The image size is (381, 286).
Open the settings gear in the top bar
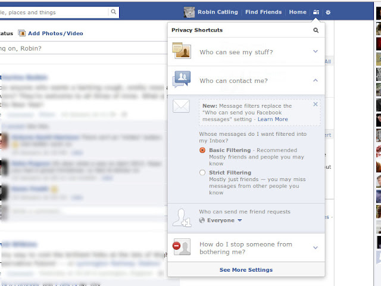[x=328, y=13]
